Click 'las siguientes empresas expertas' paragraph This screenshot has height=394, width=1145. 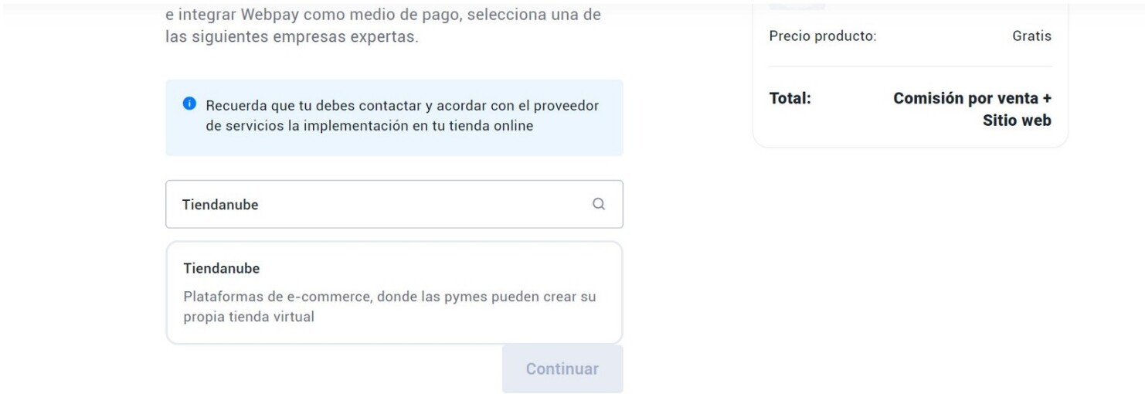[x=383, y=25]
